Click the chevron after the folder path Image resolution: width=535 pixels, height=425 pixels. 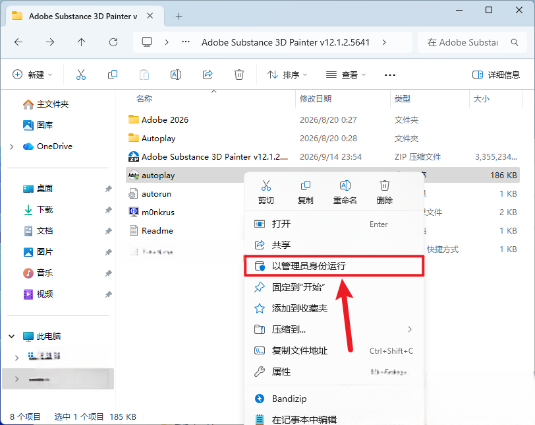(384, 42)
